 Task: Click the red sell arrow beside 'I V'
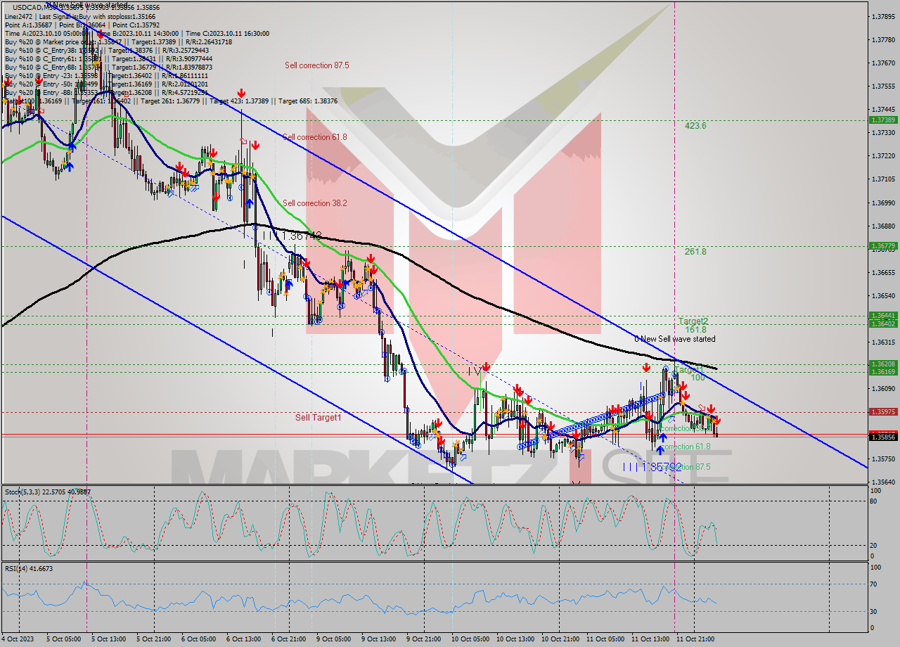486,366
